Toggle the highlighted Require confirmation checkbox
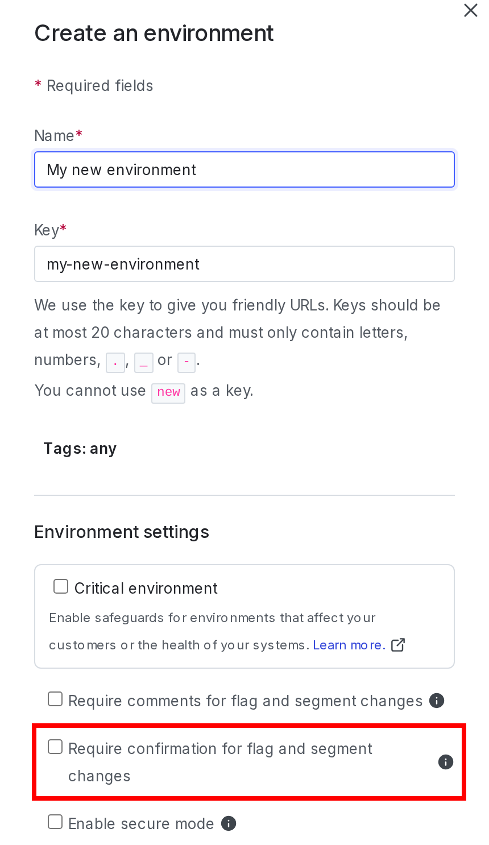 55,747
